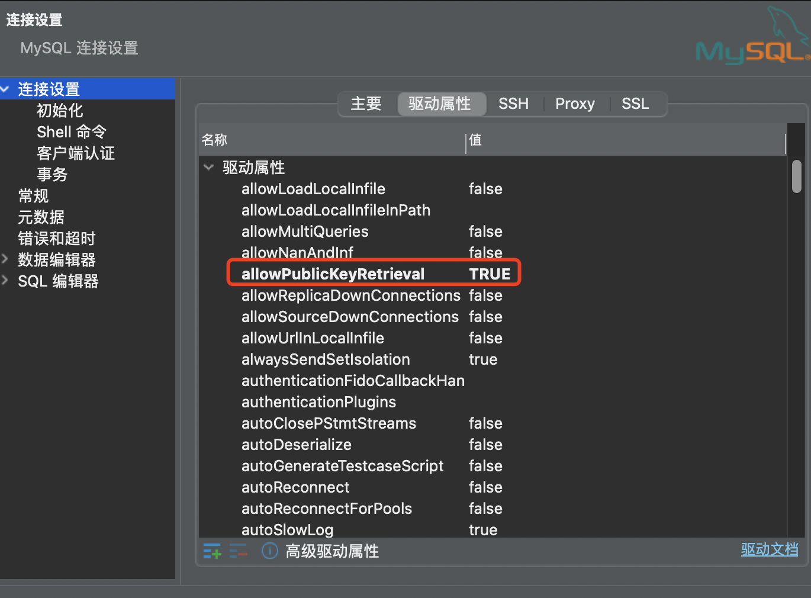This screenshot has height=598, width=811.
Task: Select the autoDeserialize property
Action: (x=297, y=445)
